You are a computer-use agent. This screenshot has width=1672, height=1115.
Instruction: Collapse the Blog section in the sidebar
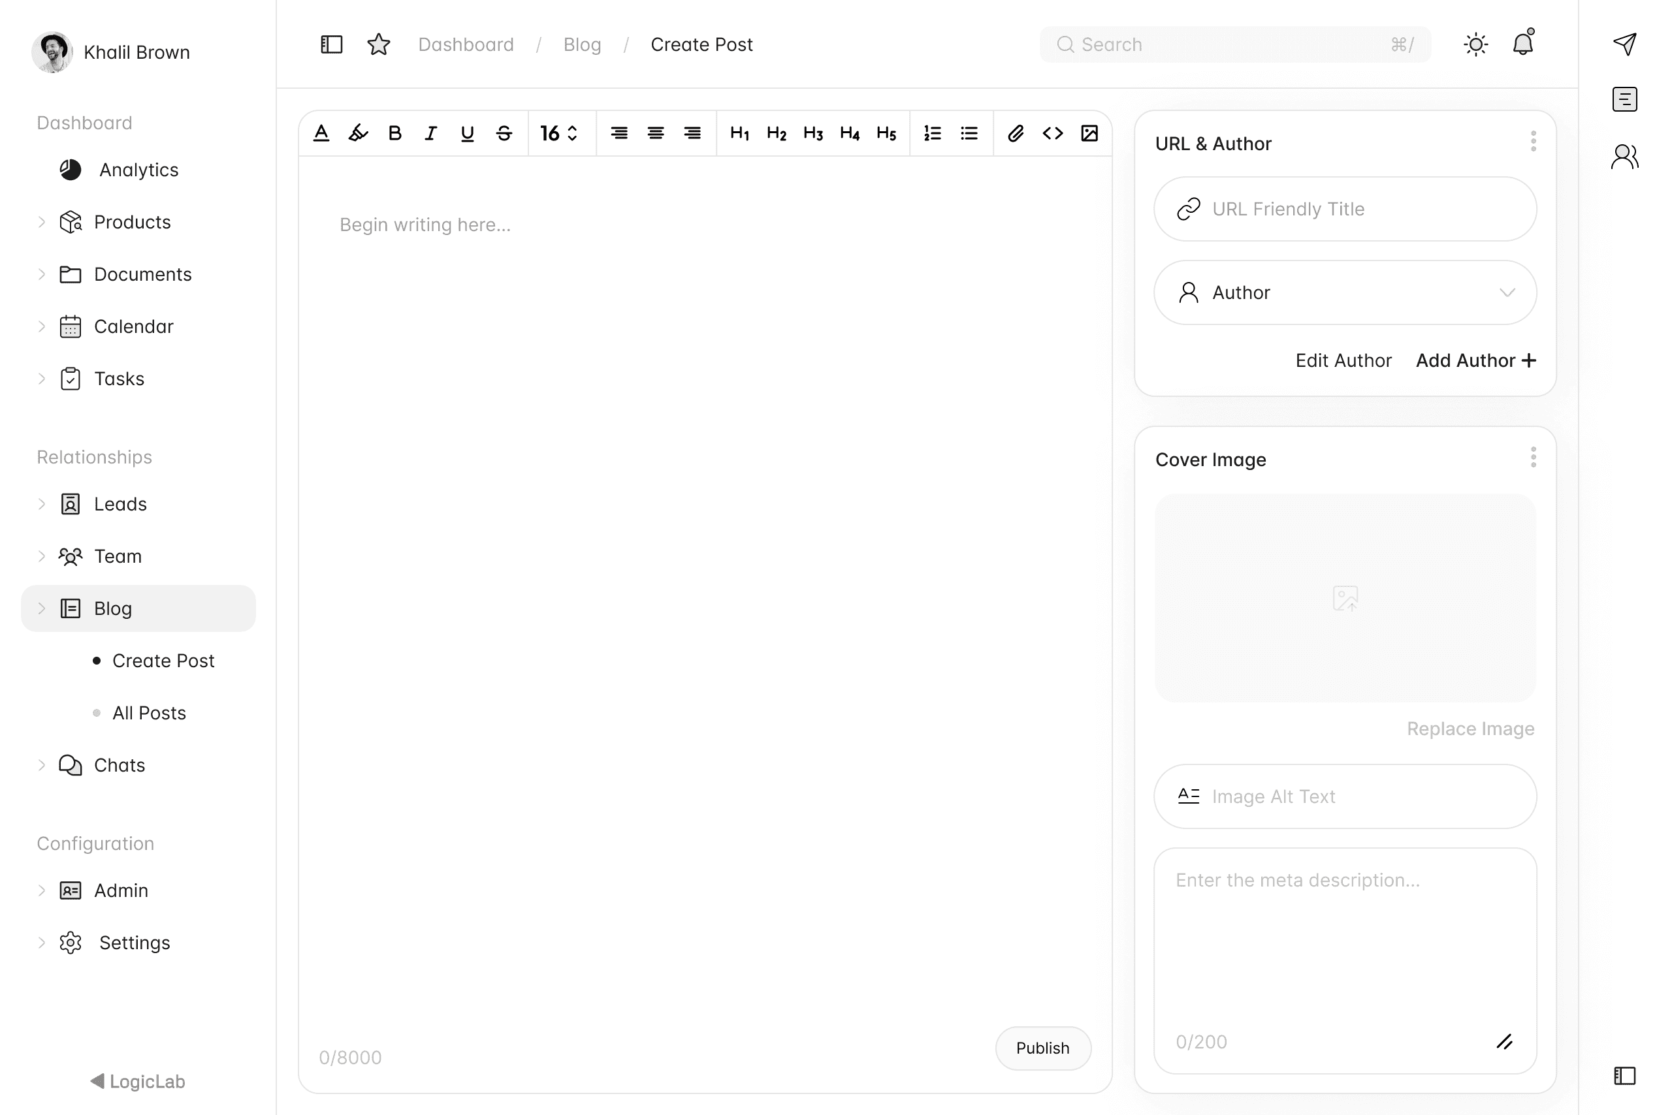coord(42,608)
